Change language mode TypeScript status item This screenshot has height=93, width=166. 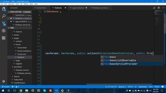tap(143, 87)
